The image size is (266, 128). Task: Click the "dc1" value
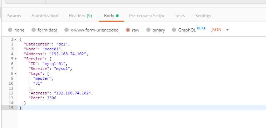(62, 44)
